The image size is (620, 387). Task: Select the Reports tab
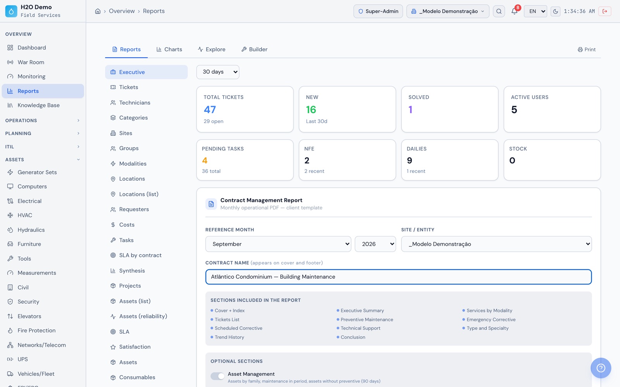click(126, 50)
